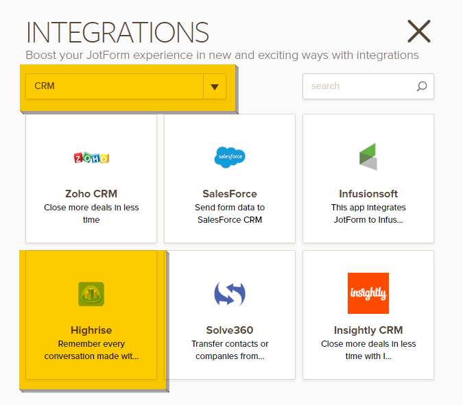
Task: Select the Highrise card title
Action: click(x=91, y=330)
